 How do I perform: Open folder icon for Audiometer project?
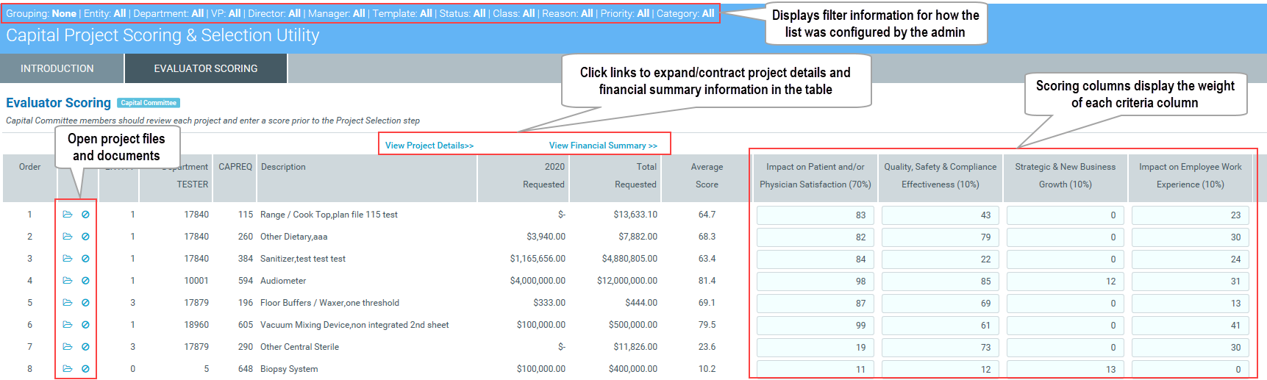[x=68, y=281]
